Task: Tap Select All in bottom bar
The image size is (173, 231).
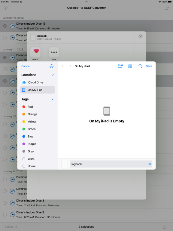Action: pyautogui.click(x=11, y=226)
